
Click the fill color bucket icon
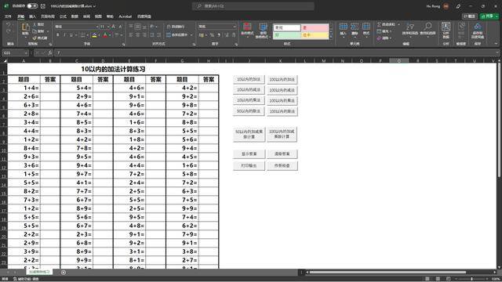pyautogui.click(x=94, y=35)
